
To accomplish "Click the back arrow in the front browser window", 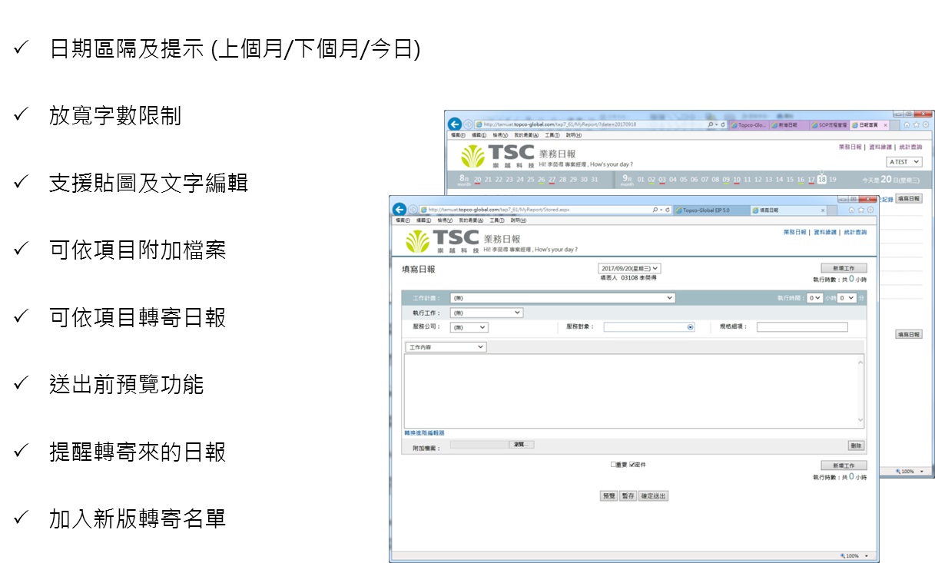I will (x=399, y=210).
